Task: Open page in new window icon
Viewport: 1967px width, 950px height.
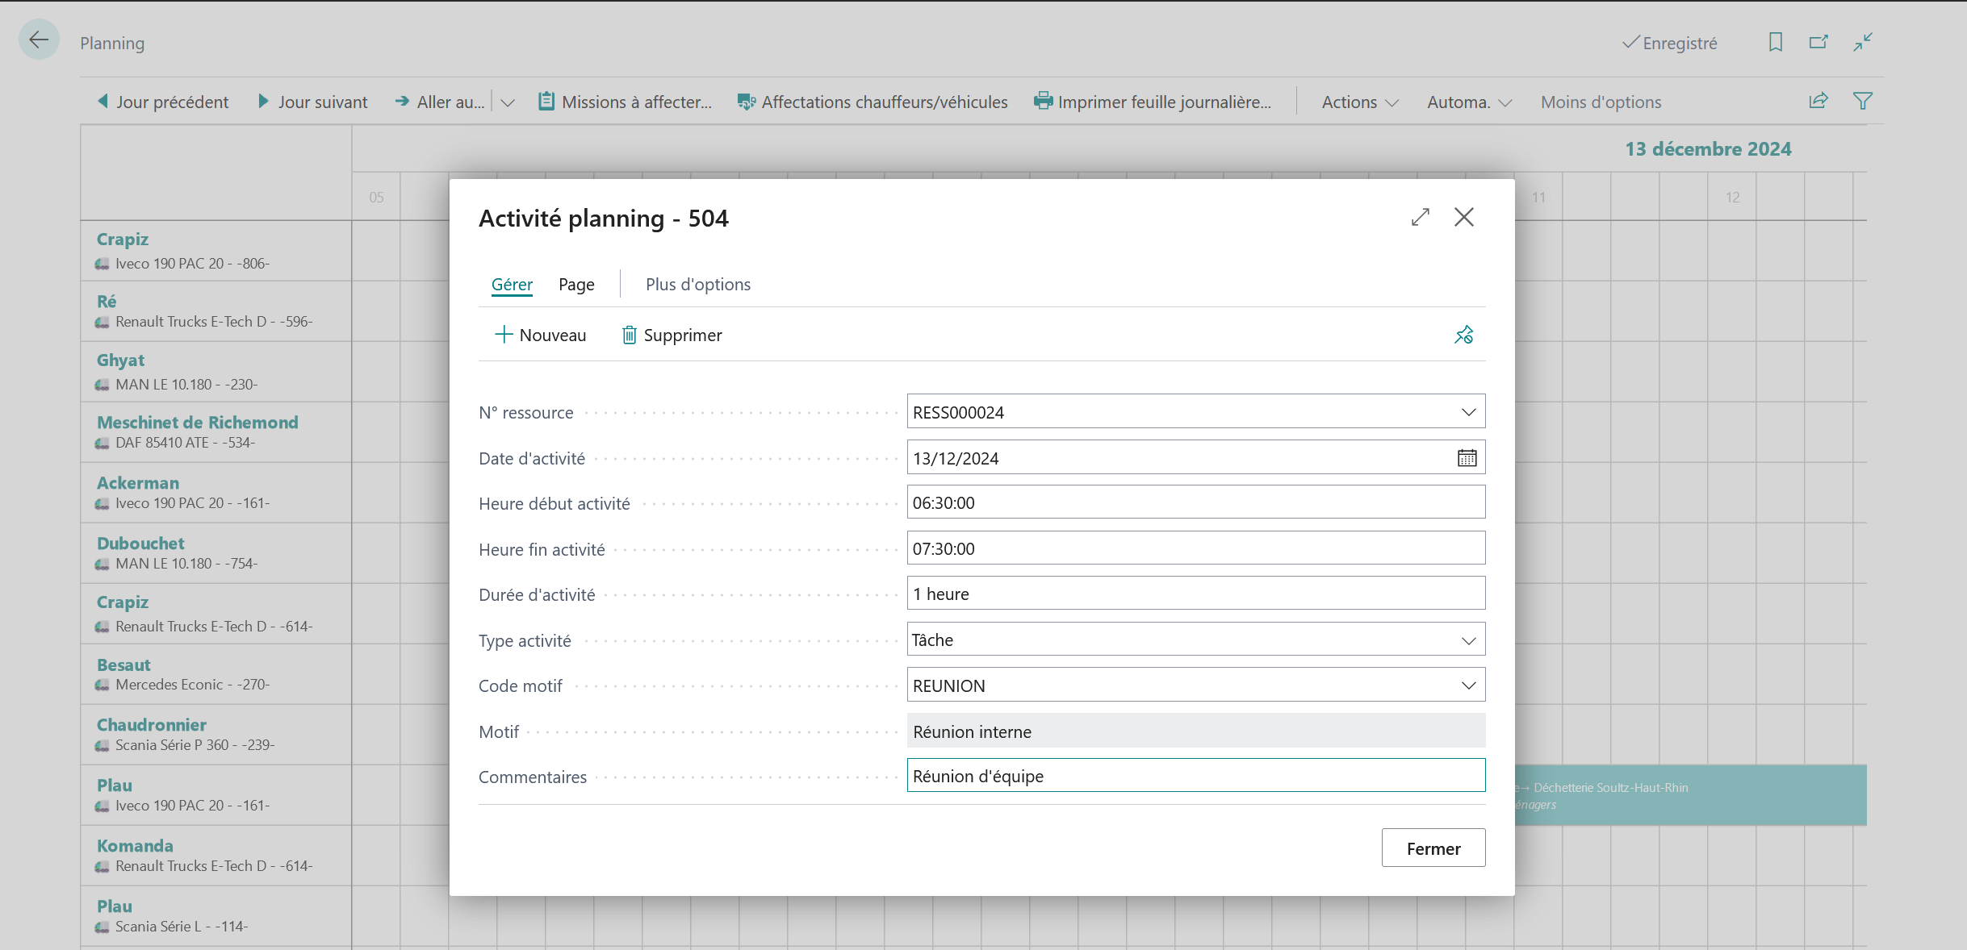Action: (1818, 42)
